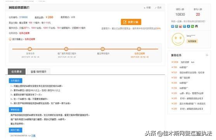Click the red participant count 20
This screenshot has height=140, width=216.
pyautogui.click(x=198, y=14)
